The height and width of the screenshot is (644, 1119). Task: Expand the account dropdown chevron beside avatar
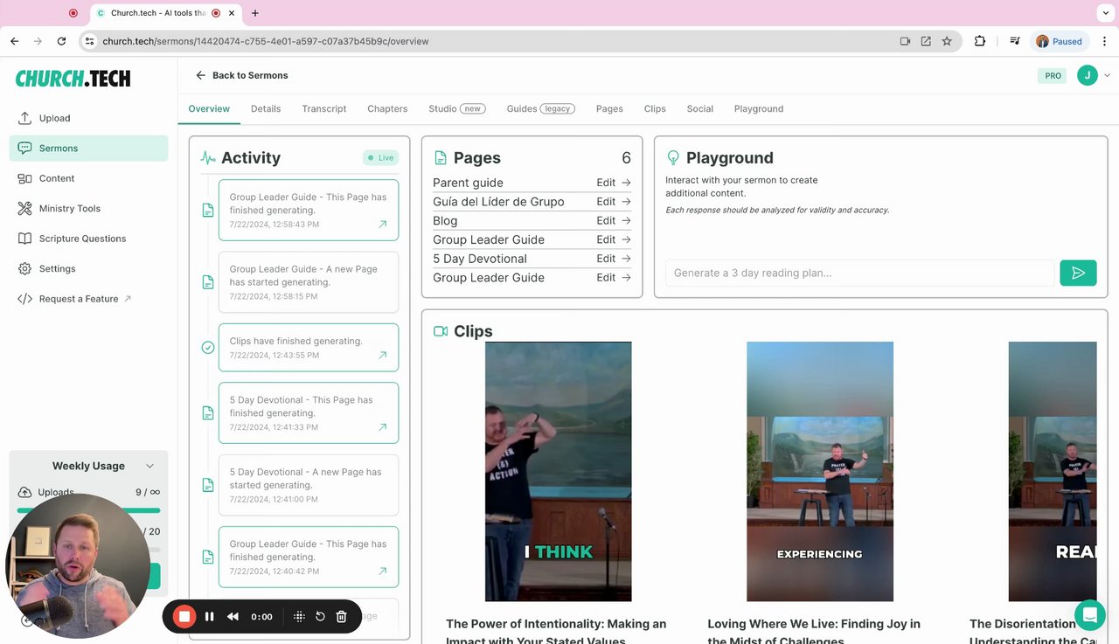pyautogui.click(x=1107, y=76)
